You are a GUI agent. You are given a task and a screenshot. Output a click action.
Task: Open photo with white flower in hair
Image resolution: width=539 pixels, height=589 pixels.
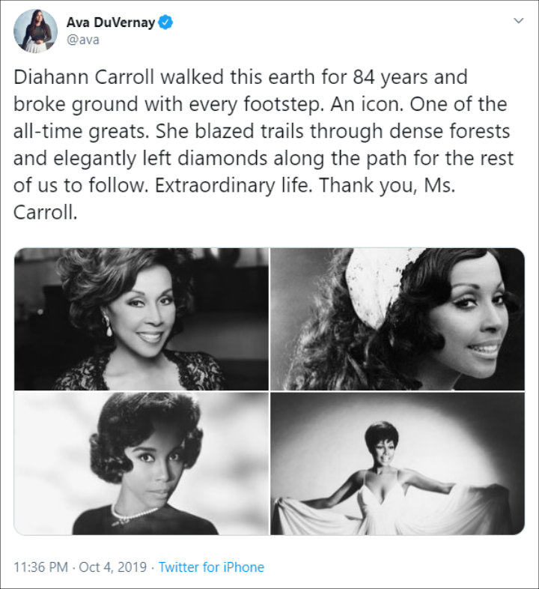(x=398, y=319)
